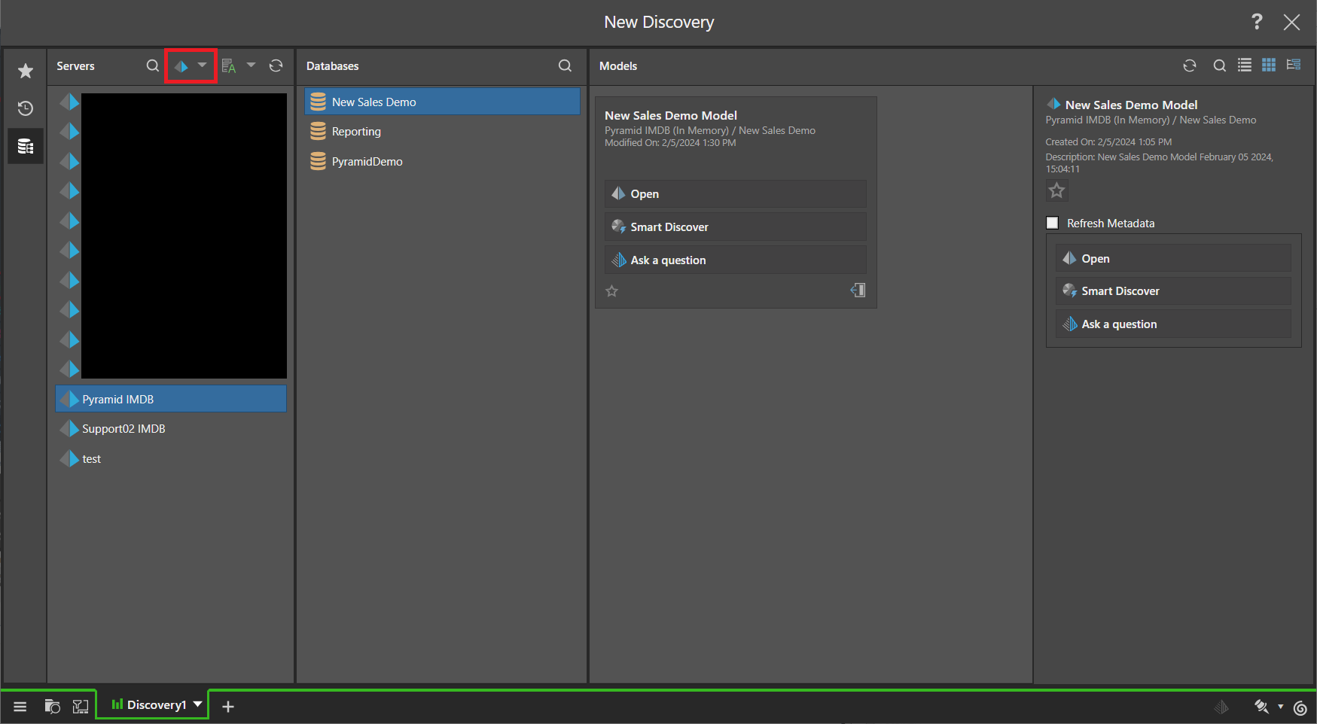
Task: Click the magic wand tools icon in status bar
Action: 1262,706
